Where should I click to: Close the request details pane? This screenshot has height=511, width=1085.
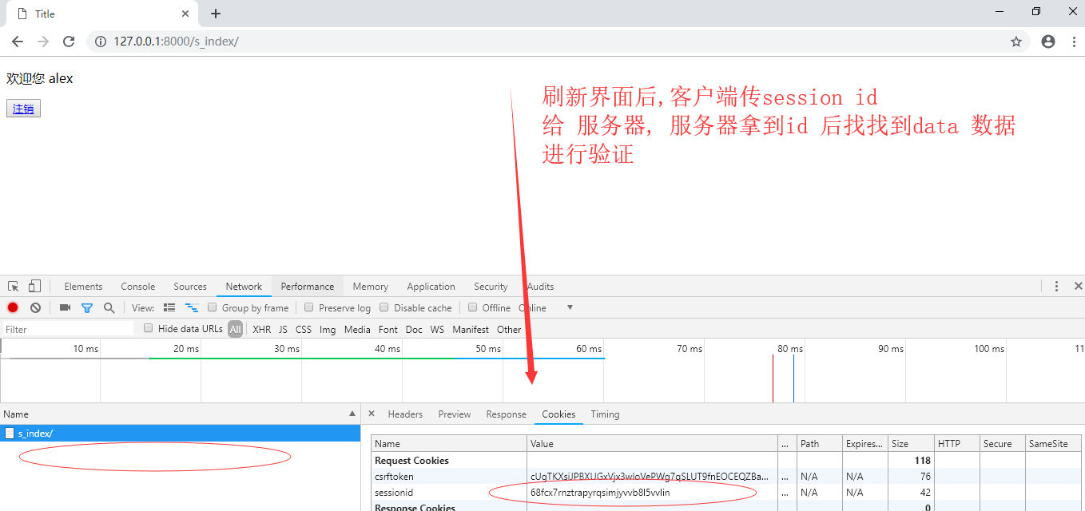pos(372,414)
